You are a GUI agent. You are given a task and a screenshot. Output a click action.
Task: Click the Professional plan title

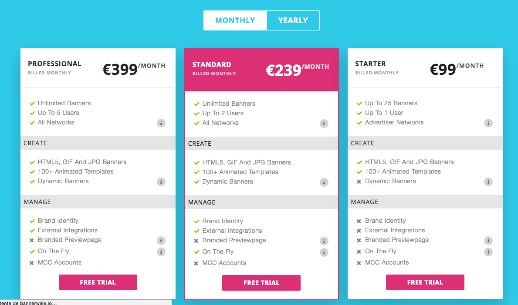[54, 64]
